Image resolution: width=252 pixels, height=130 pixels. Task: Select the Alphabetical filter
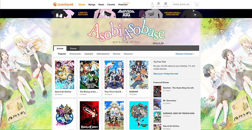[103, 54]
